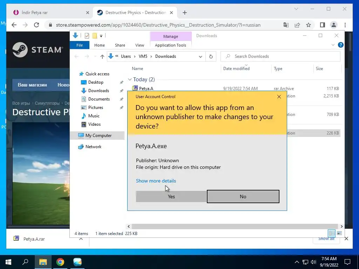Click No in User Account Control dialog

coord(243,196)
